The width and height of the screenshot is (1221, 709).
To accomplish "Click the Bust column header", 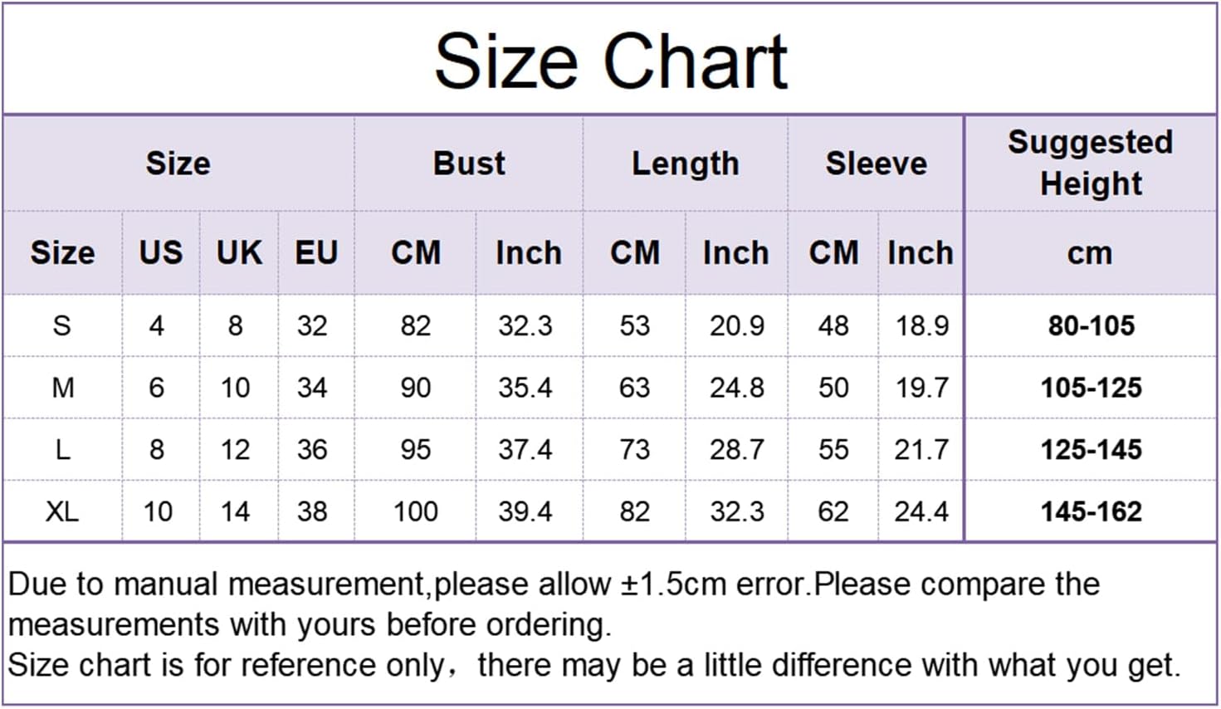I will click(x=469, y=164).
